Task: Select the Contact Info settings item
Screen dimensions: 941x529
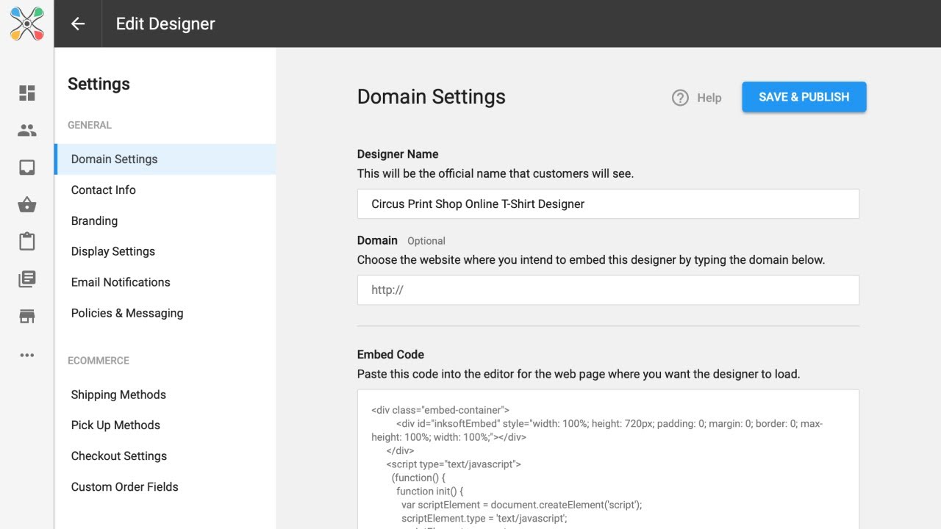Action: pyautogui.click(x=104, y=190)
